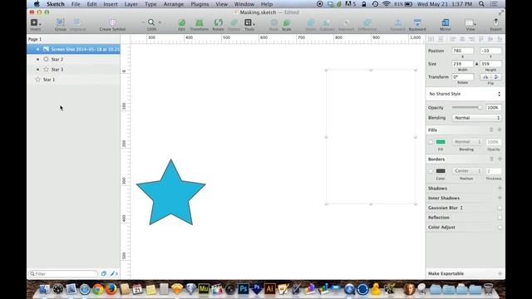This screenshot has height=299, width=532.
Task: Open the View dropdown in the toolbar
Action: pyautogui.click(x=470, y=22)
